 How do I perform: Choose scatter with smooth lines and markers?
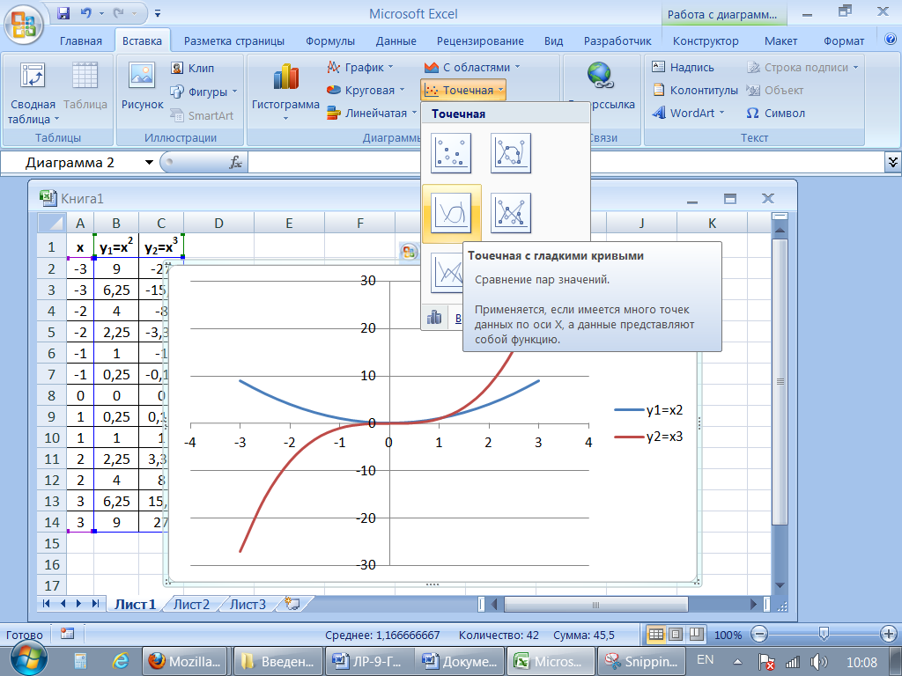pyautogui.click(x=510, y=153)
